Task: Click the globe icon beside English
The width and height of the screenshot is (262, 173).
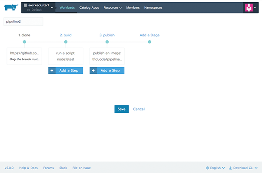Action: point(207,168)
